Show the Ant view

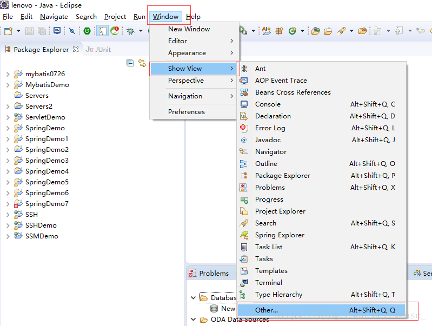[322, 69]
